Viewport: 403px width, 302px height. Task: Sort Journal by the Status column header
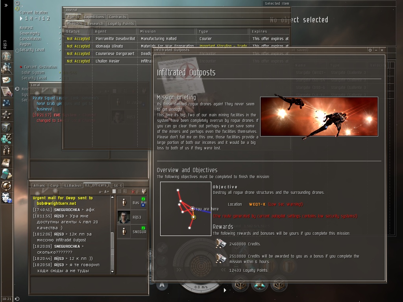78,31
